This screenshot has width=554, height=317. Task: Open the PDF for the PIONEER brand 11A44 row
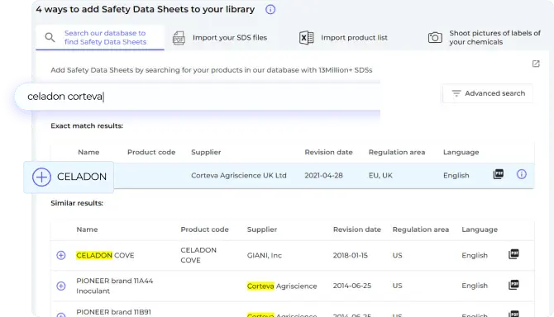click(513, 285)
